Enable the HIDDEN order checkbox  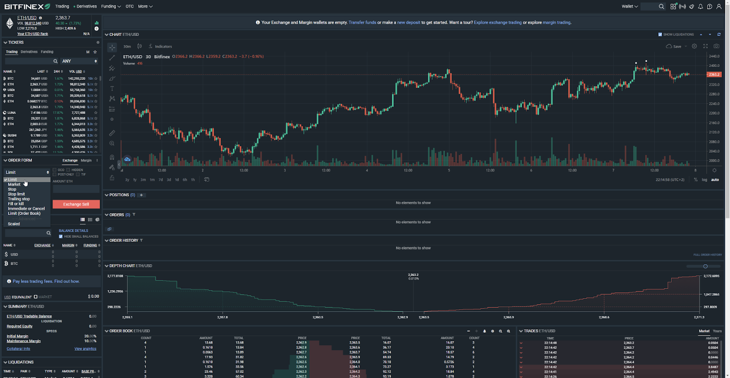pos(68,170)
